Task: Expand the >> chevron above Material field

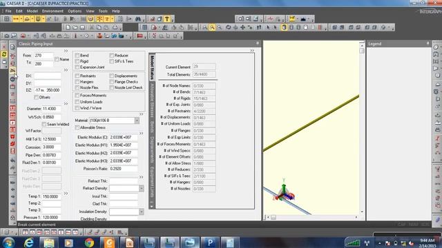Action: tap(141, 114)
